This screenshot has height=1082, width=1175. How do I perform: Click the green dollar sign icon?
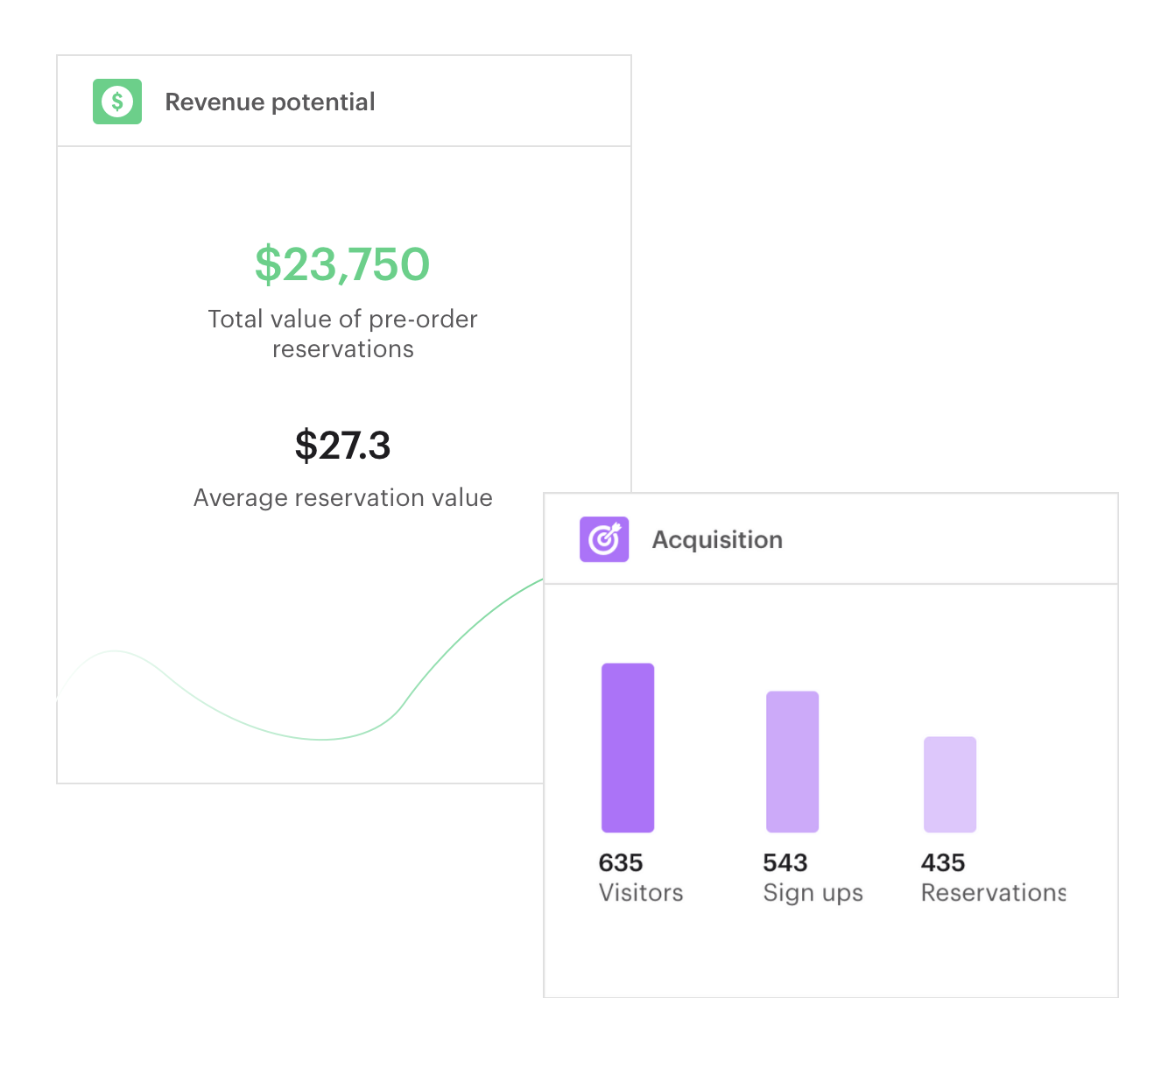click(117, 102)
